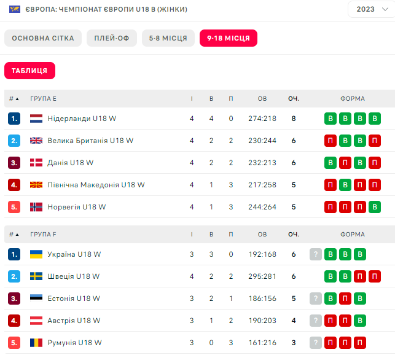Click the North Macedonia flag icon
This screenshot has height=355, width=395.
tap(36, 185)
